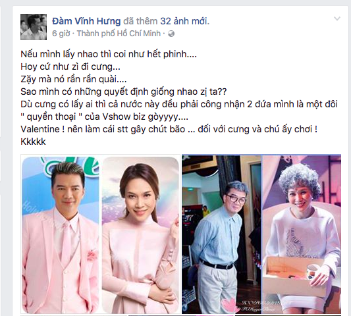
Task: Open photo of woman with gray curly wig
Action: pyautogui.click(x=302, y=234)
